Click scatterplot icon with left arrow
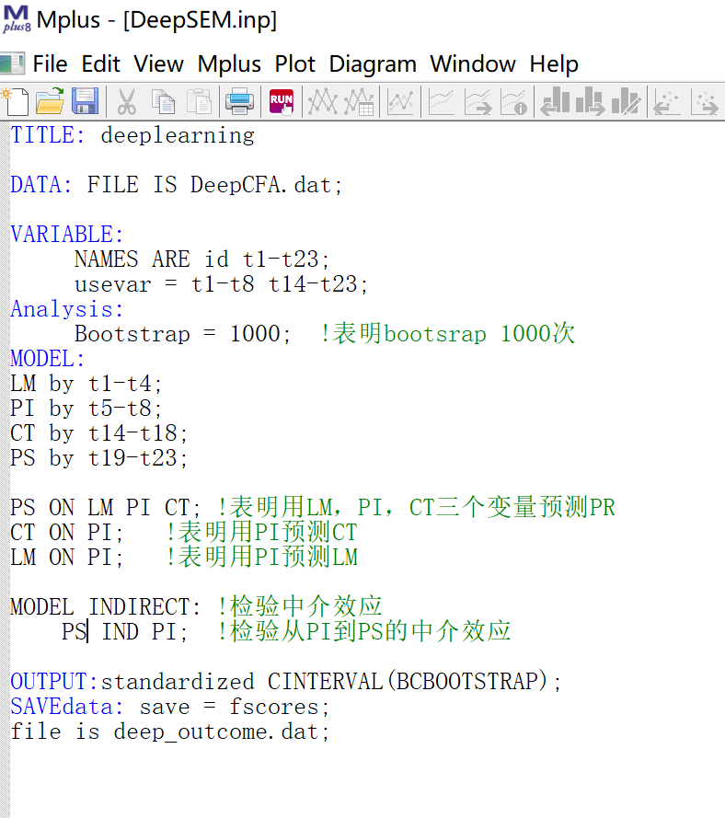This screenshot has width=725, height=818. click(x=667, y=101)
